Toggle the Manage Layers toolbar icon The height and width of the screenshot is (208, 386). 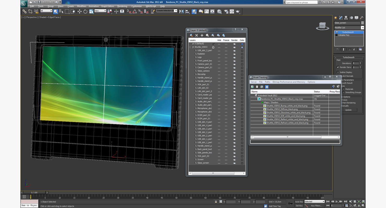194,11
